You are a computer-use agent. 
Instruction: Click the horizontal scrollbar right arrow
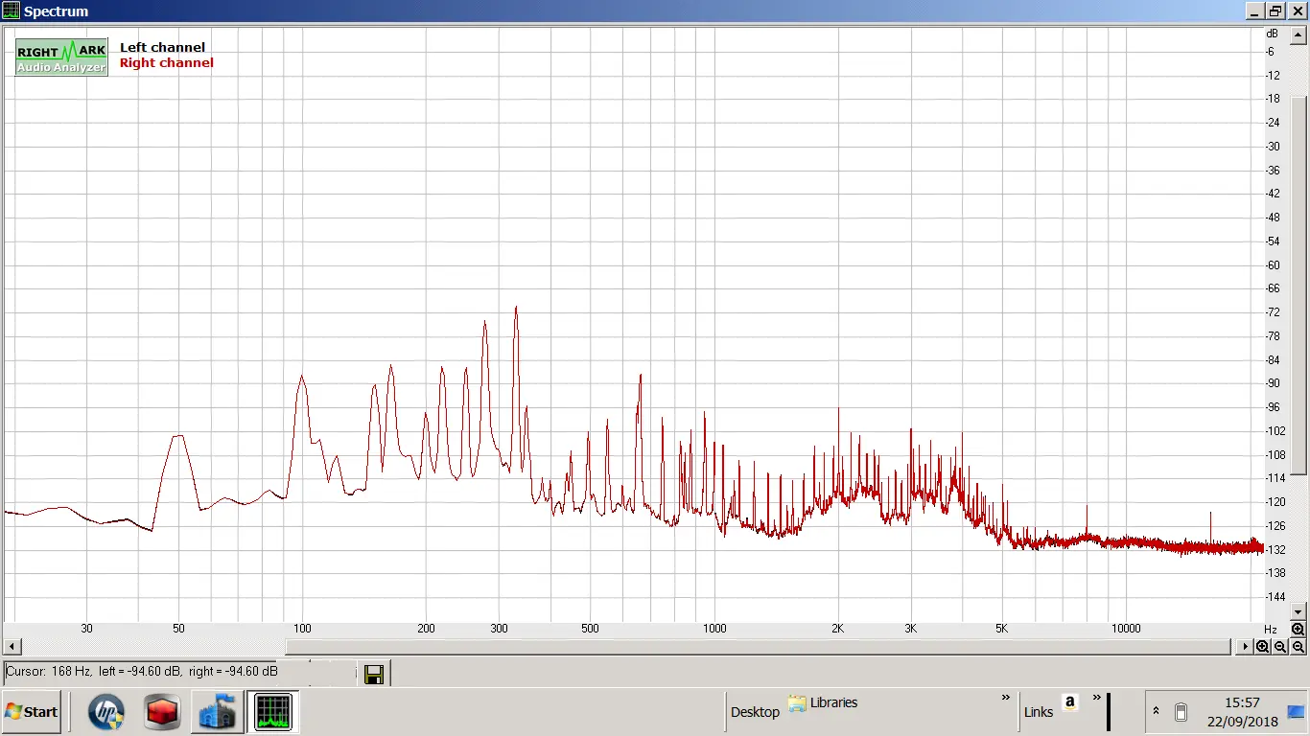click(1246, 647)
